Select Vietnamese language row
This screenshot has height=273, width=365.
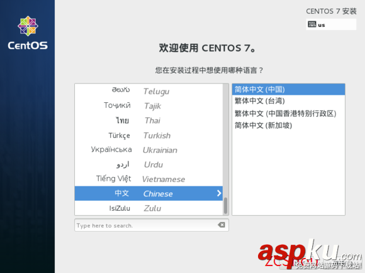pos(149,179)
